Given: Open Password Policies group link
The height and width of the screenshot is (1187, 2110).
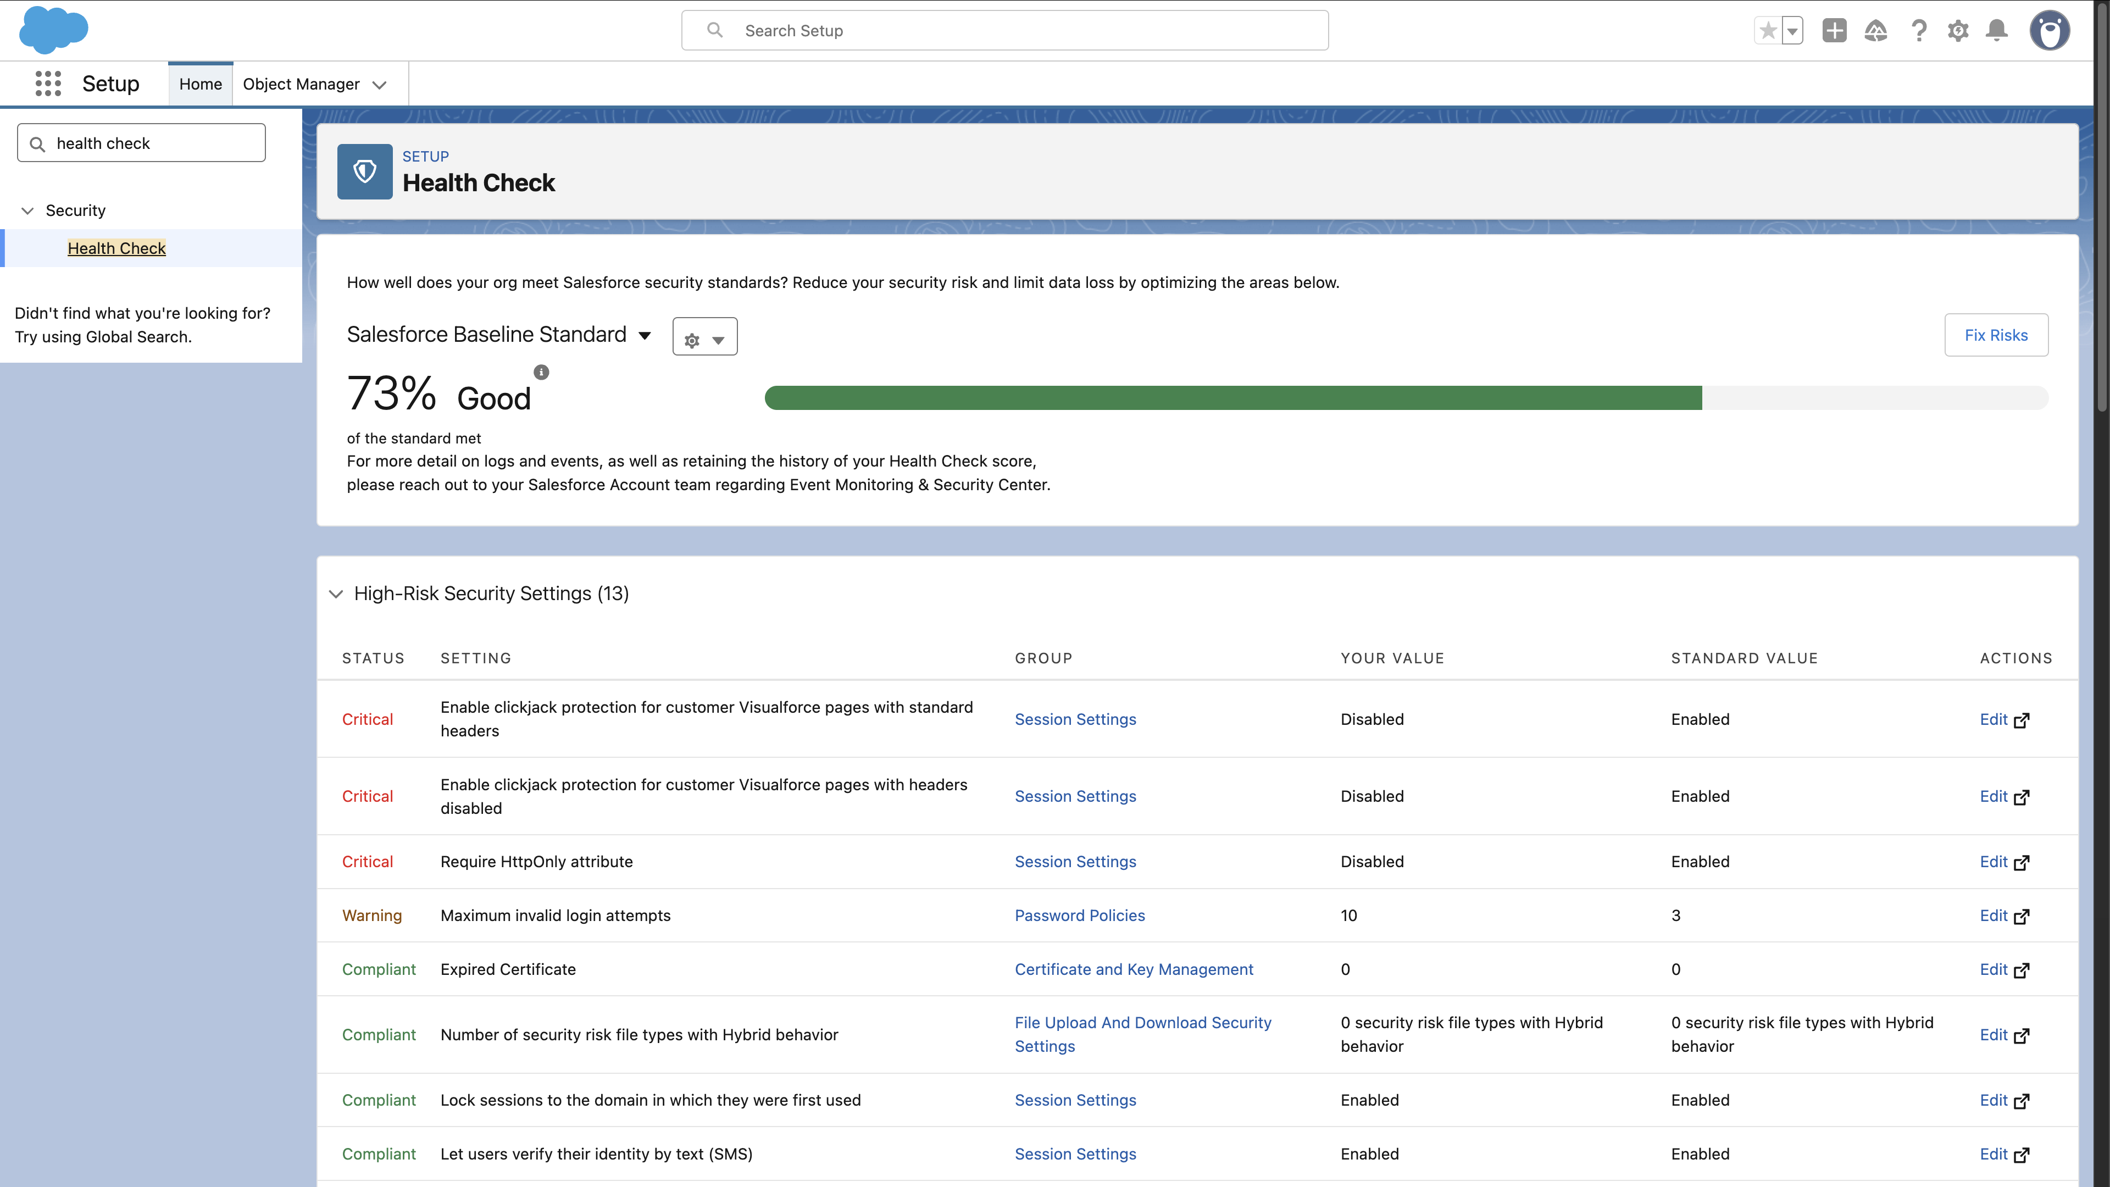Looking at the screenshot, I should pos(1080,915).
